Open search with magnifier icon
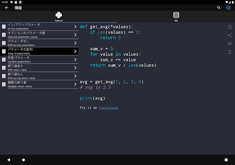235x165 pixels. [x=218, y=8]
